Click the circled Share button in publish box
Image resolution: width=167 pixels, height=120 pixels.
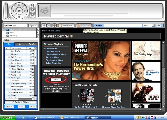coord(56,80)
